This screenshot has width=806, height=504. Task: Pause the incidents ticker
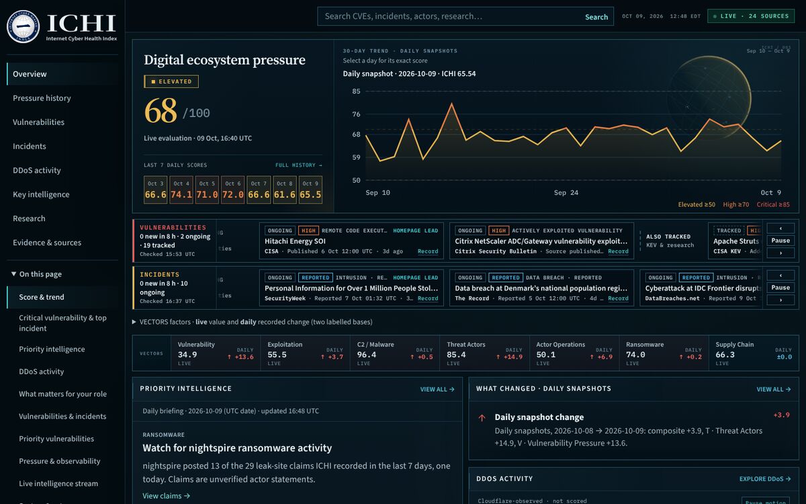click(x=780, y=288)
